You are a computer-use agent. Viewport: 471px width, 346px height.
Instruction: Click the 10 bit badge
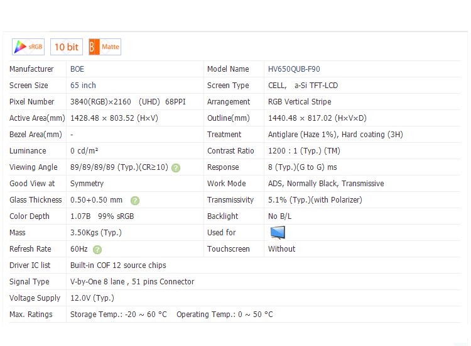(x=67, y=47)
